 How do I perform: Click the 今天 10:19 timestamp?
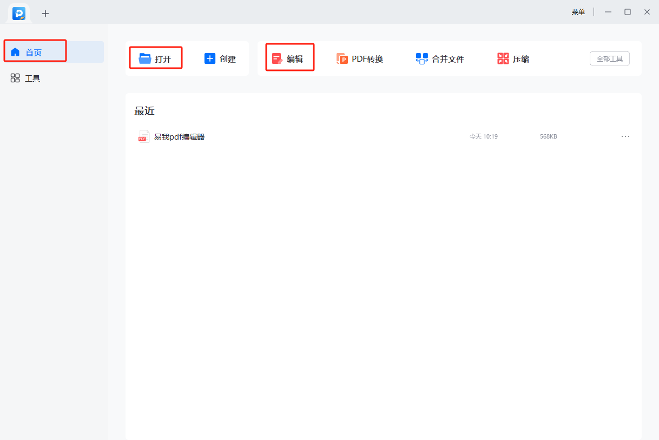(483, 136)
